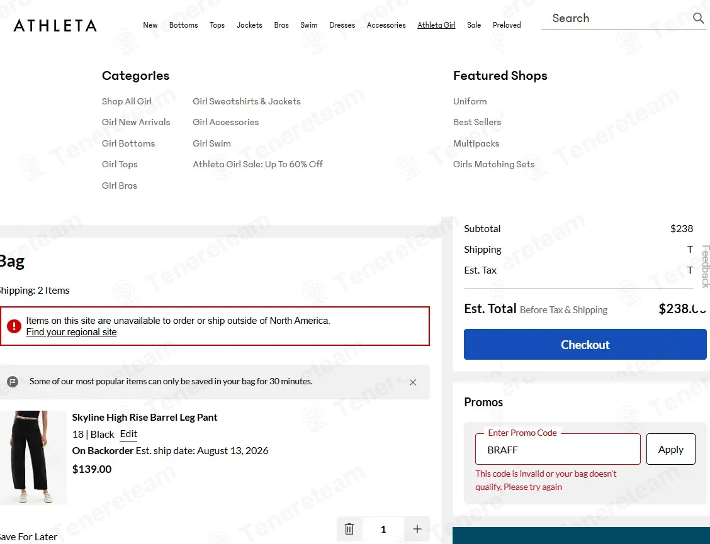
Task: Open the Accessories menu
Action: tap(386, 25)
